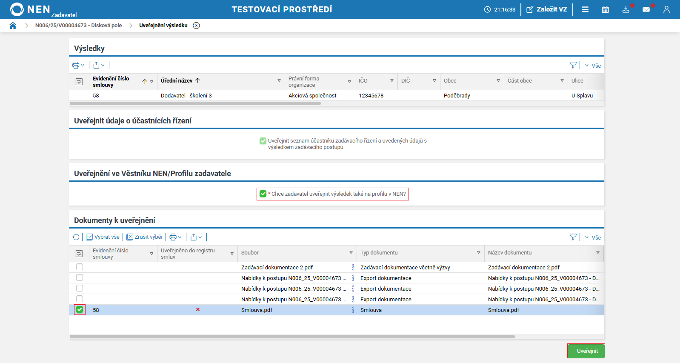Refresh the Dokumenty k uveřejnění table
The height and width of the screenshot is (363, 680).
[x=76, y=237]
